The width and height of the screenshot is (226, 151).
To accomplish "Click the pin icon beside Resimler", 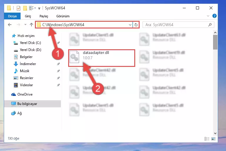I will click(x=58, y=78).
